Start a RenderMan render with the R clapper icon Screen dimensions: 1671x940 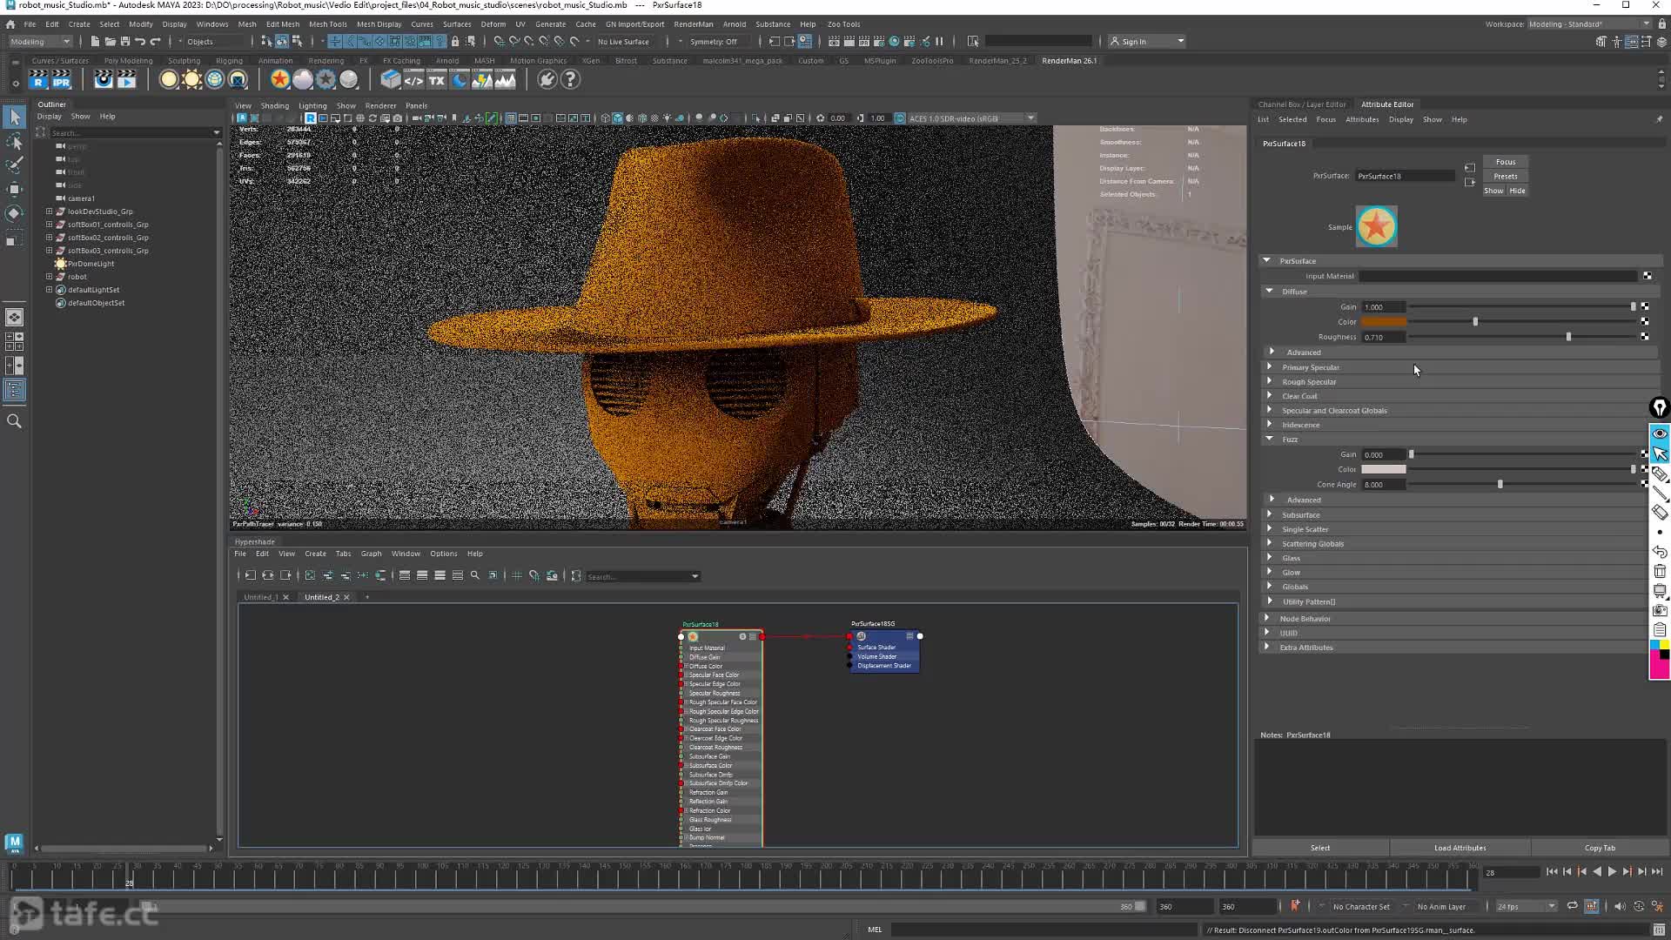coord(38,80)
